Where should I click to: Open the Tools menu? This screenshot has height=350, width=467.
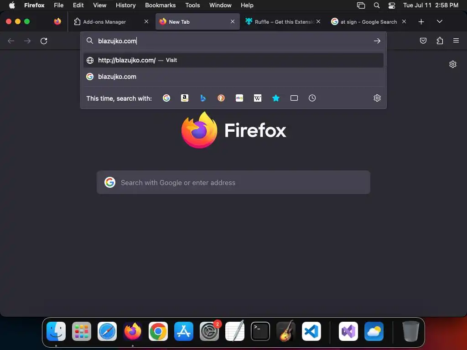coord(192,5)
